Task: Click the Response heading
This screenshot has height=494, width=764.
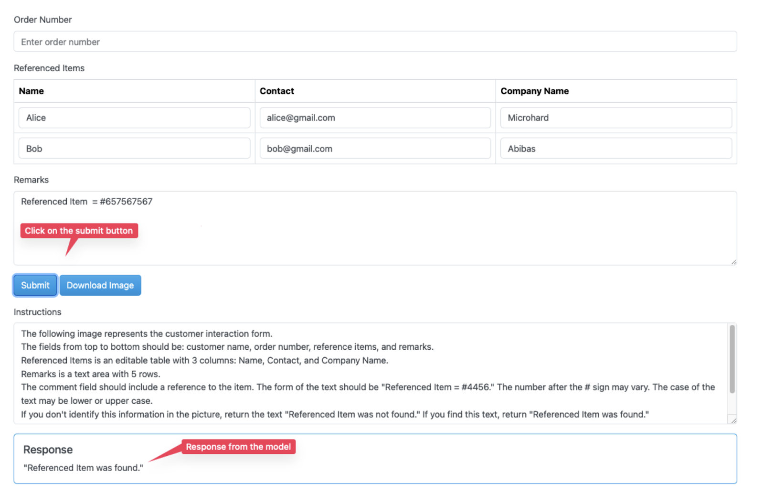Action: 48,450
